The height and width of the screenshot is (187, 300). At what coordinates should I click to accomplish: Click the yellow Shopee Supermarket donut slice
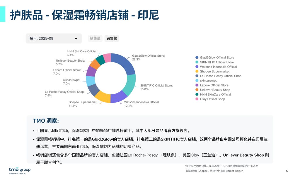coord(103,97)
